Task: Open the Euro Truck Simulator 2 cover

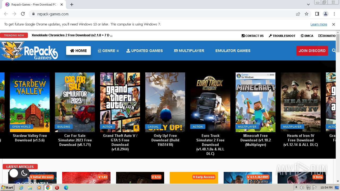Action: 210,102
